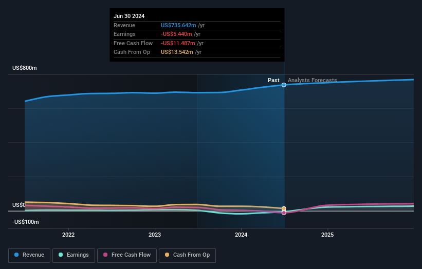Toggle the Earnings legend button
The width and height of the screenshot is (422, 269).
pyautogui.click(x=74, y=255)
